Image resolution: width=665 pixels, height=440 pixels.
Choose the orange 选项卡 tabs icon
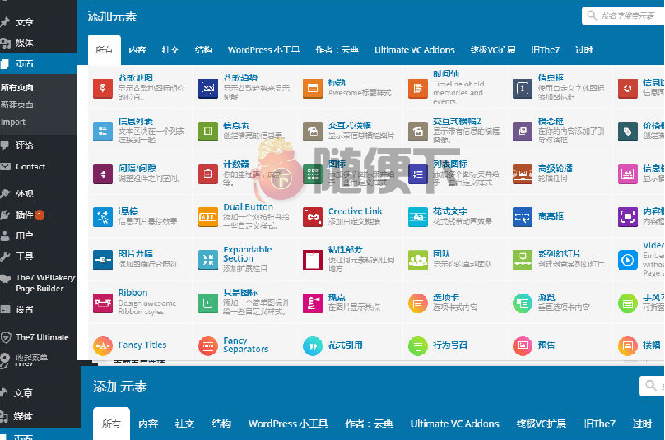pos(418,303)
